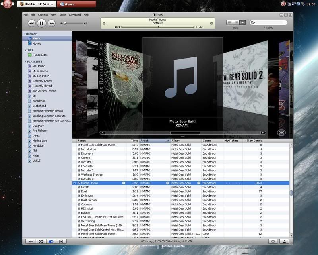Toggle shuffle button in bottom bar
Screen dimensions: 318x255
pos(41,241)
